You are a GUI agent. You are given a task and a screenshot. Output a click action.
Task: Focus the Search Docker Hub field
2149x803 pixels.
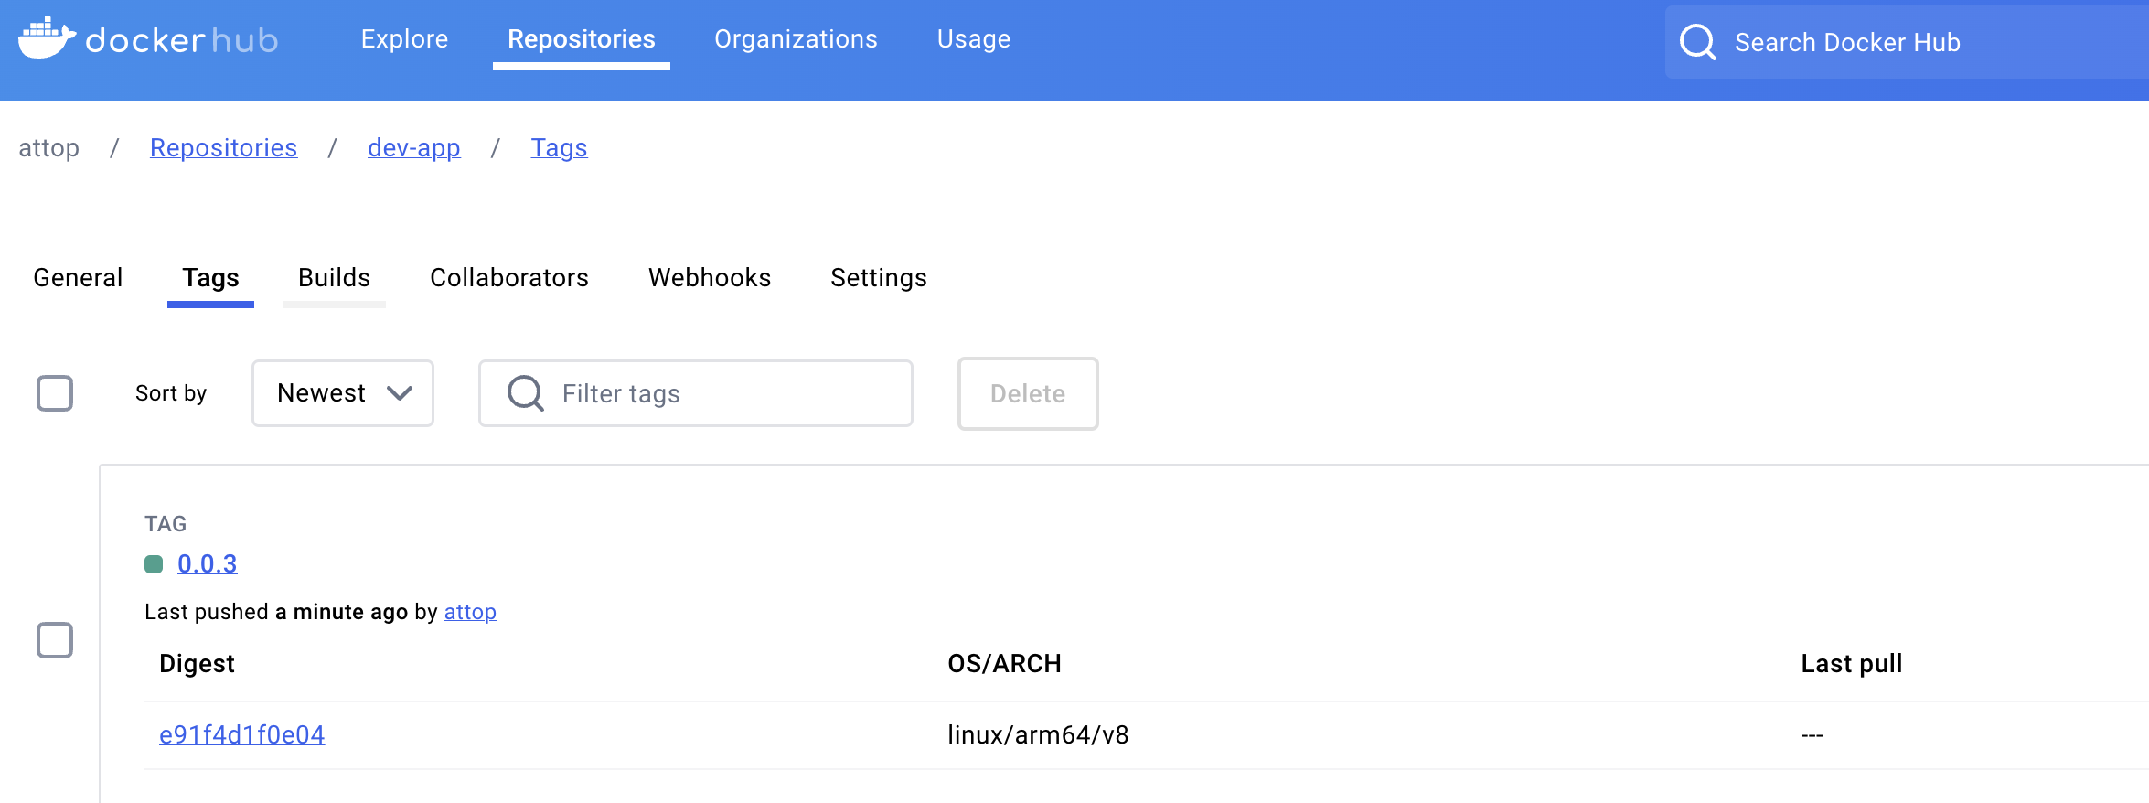click(1907, 42)
